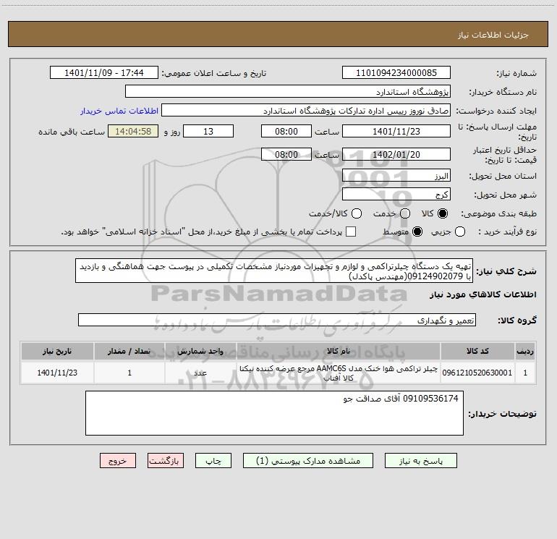This screenshot has height=539, width=557.
Task: Click the public announcement date field 1401/11/09 - 17:44
Action: [x=104, y=72]
